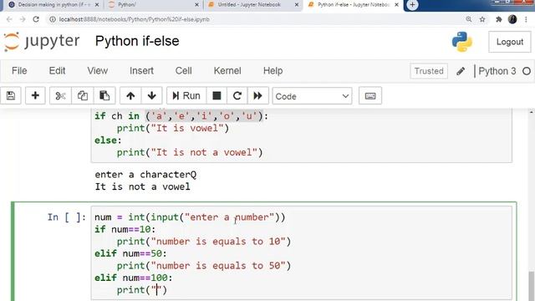Close the Untitled Jupyter Notebook tab
The height and width of the screenshot is (301, 535).
coord(297,5)
